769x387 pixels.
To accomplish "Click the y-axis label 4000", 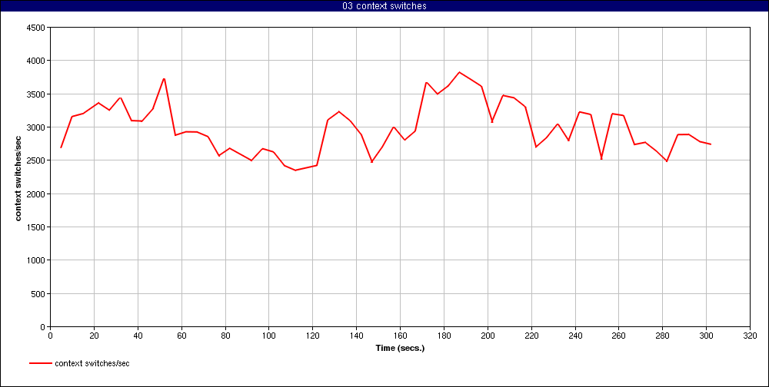I will [x=37, y=61].
